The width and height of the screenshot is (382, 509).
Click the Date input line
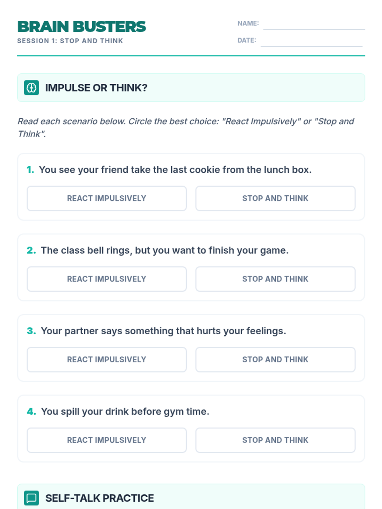coord(311,42)
